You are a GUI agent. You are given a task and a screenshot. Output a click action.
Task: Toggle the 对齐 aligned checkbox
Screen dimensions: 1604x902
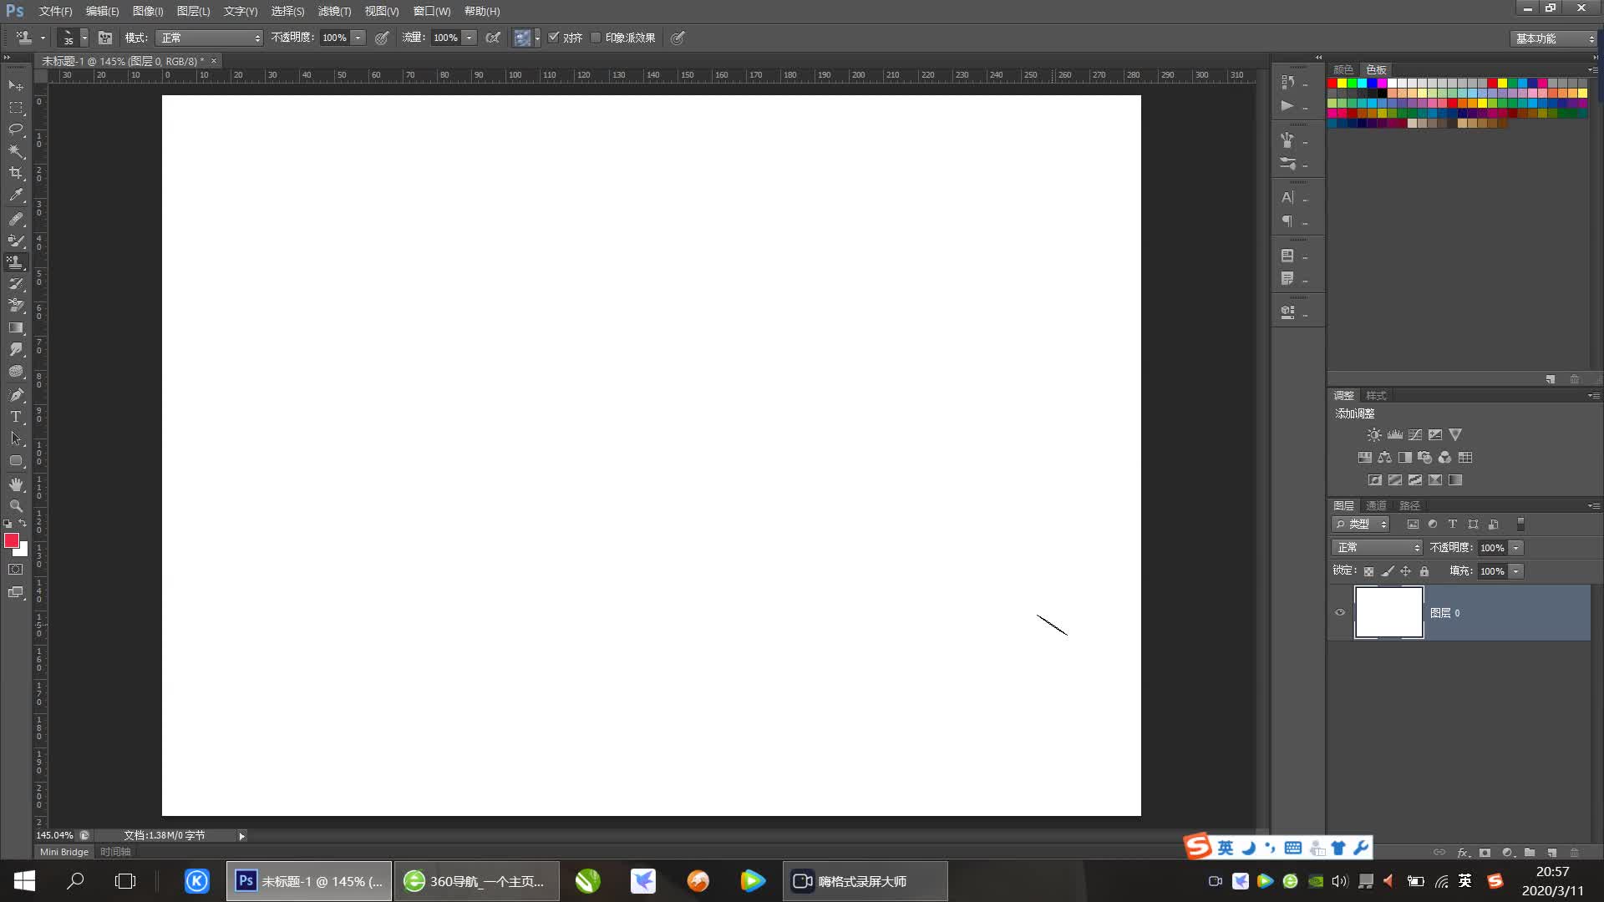pos(553,38)
